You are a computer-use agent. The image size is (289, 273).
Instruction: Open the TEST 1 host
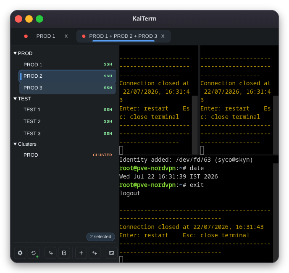(67, 110)
